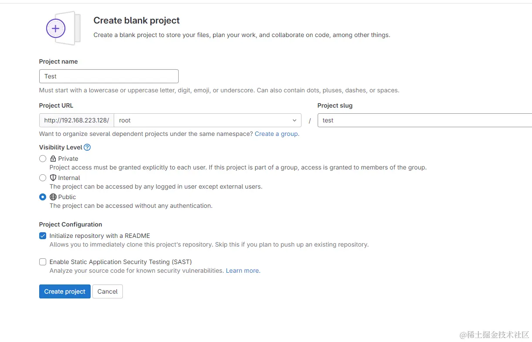Click the namespace dropdown chevron arrow
The image size is (532, 342).
click(x=294, y=120)
